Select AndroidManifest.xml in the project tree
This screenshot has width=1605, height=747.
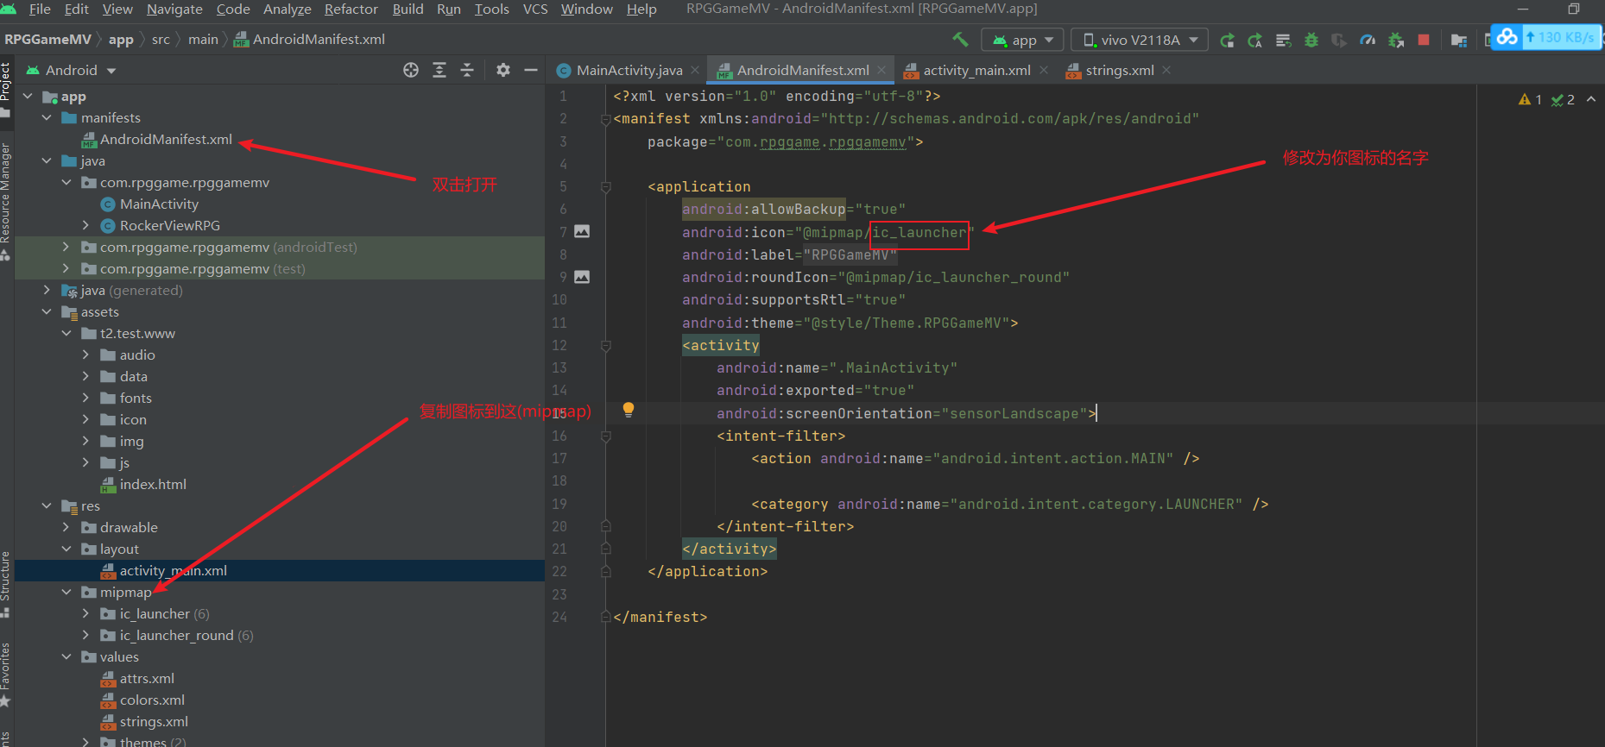click(x=166, y=139)
